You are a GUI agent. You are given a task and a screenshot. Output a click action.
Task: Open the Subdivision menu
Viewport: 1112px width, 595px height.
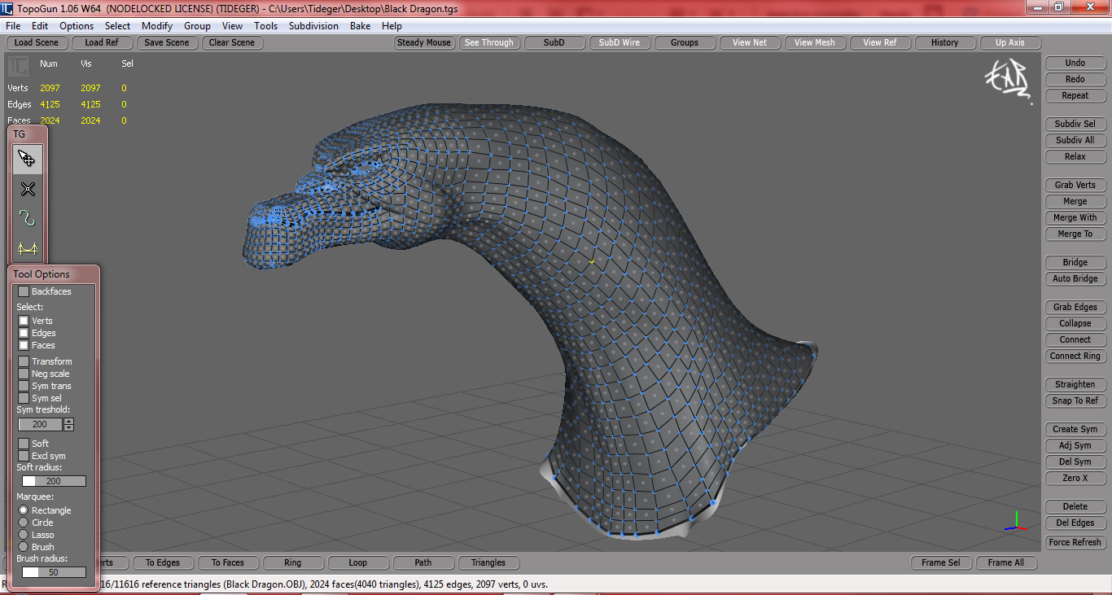pyautogui.click(x=313, y=26)
